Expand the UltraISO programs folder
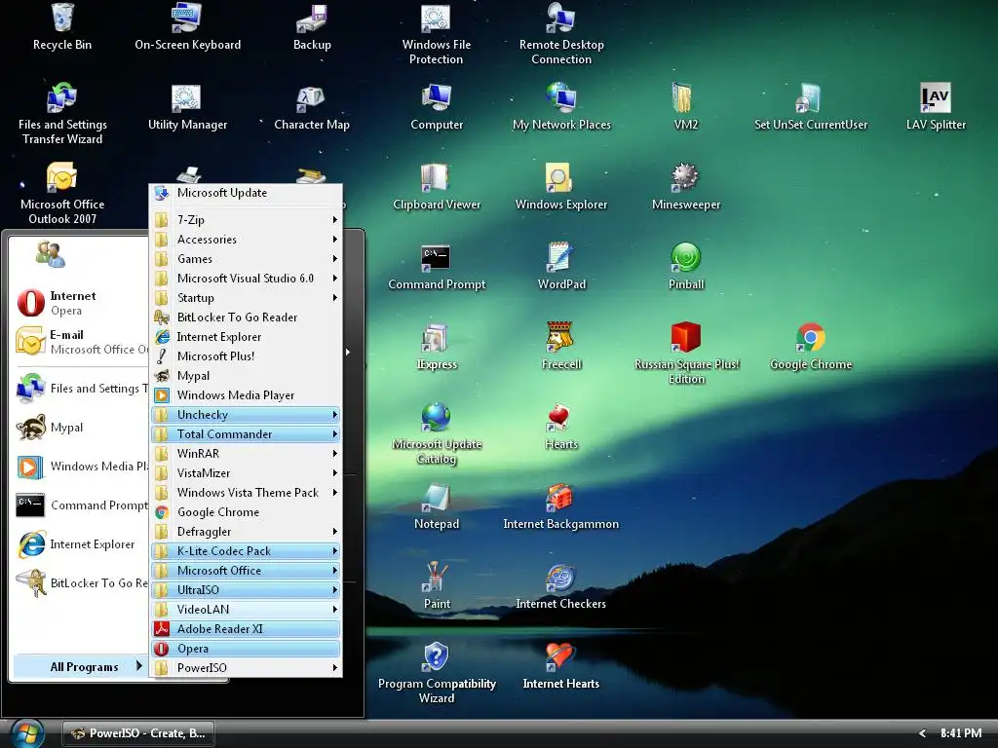The image size is (998, 748). 246,589
